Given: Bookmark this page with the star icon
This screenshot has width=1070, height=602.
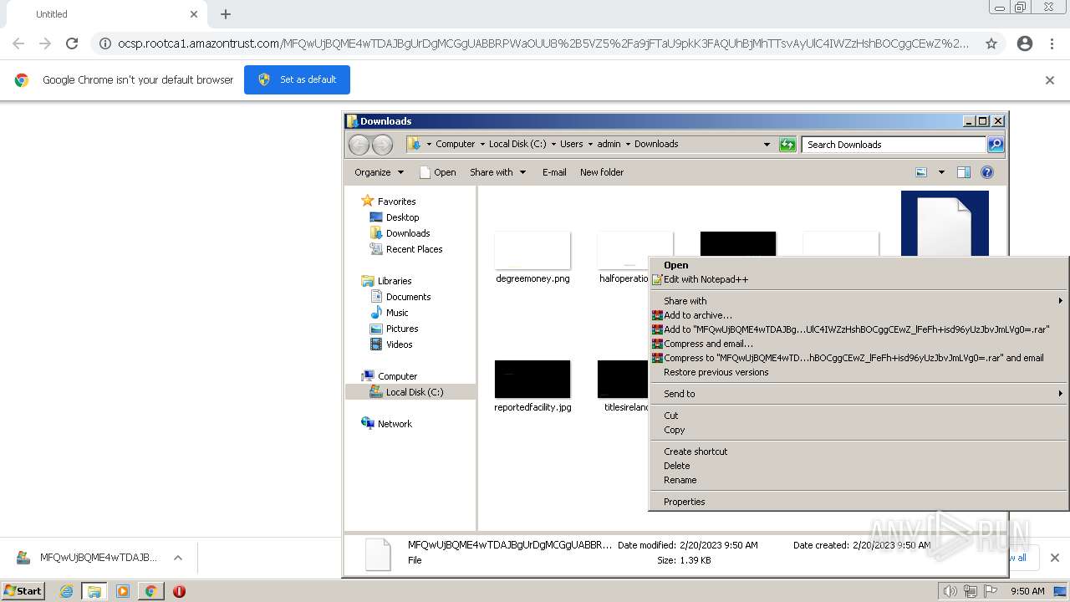Looking at the screenshot, I should (x=991, y=43).
